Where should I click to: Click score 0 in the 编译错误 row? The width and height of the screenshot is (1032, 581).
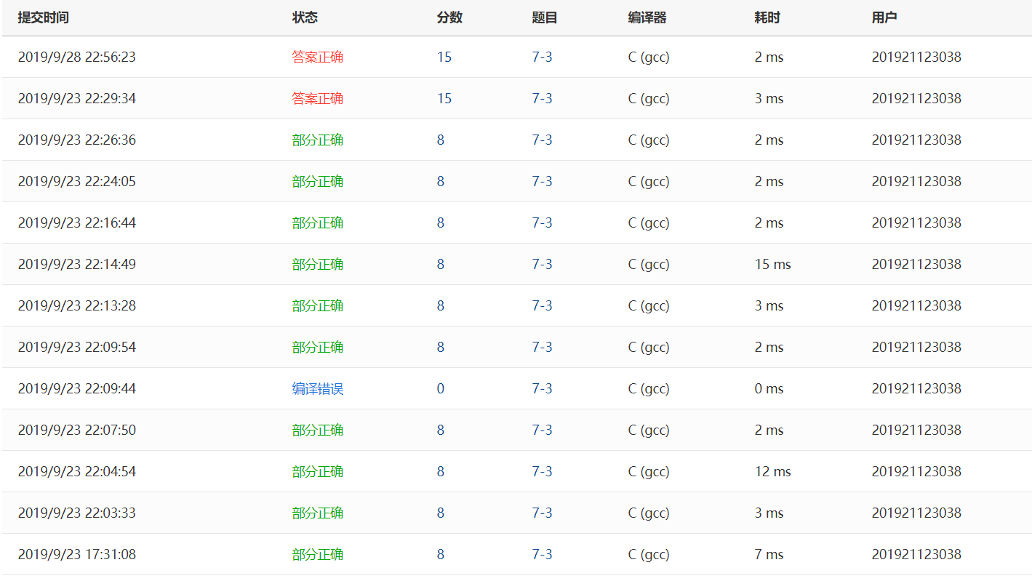(x=441, y=388)
